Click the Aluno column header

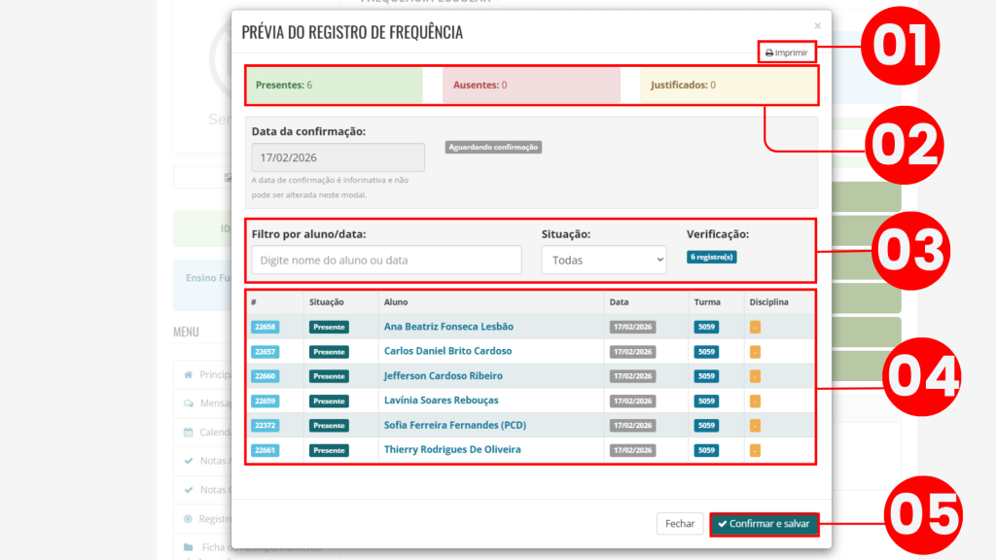(396, 302)
